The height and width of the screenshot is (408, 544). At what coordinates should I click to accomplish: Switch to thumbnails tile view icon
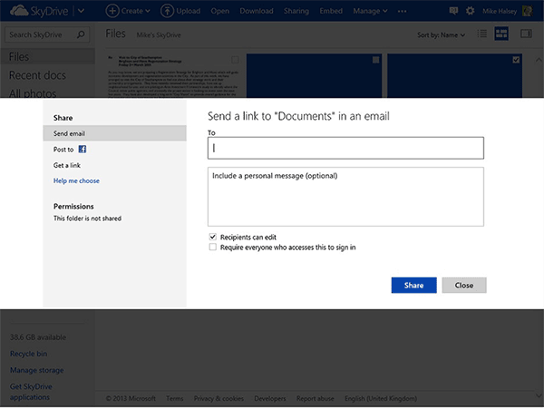click(x=500, y=34)
